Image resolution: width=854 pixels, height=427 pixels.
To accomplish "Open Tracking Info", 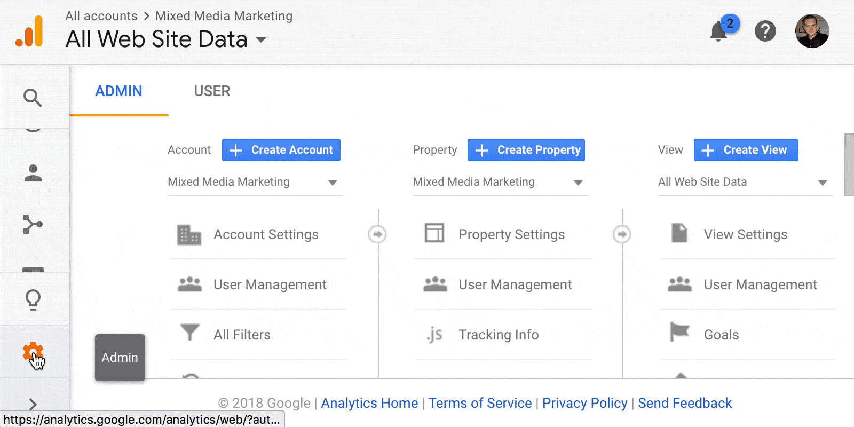I will pyautogui.click(x=499, y=335).
